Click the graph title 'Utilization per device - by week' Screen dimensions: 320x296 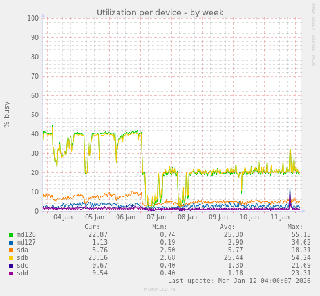click(160, 13)
